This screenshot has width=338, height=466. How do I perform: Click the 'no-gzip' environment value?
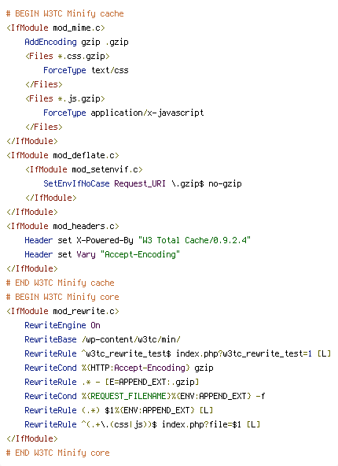[225, 183]
